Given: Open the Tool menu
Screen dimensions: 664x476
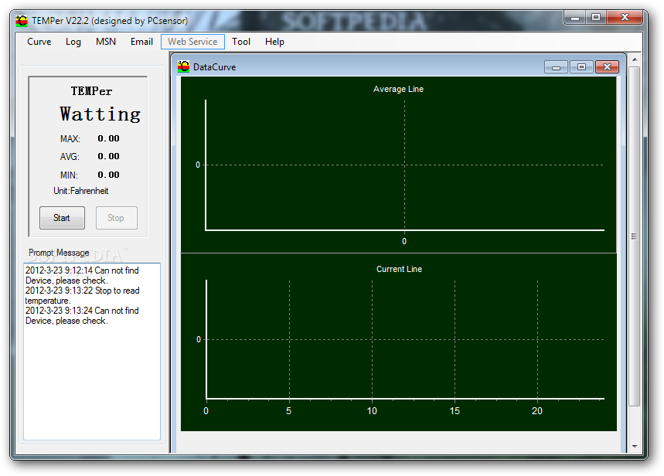Looking at the screenshot, I should pos(241,42).
